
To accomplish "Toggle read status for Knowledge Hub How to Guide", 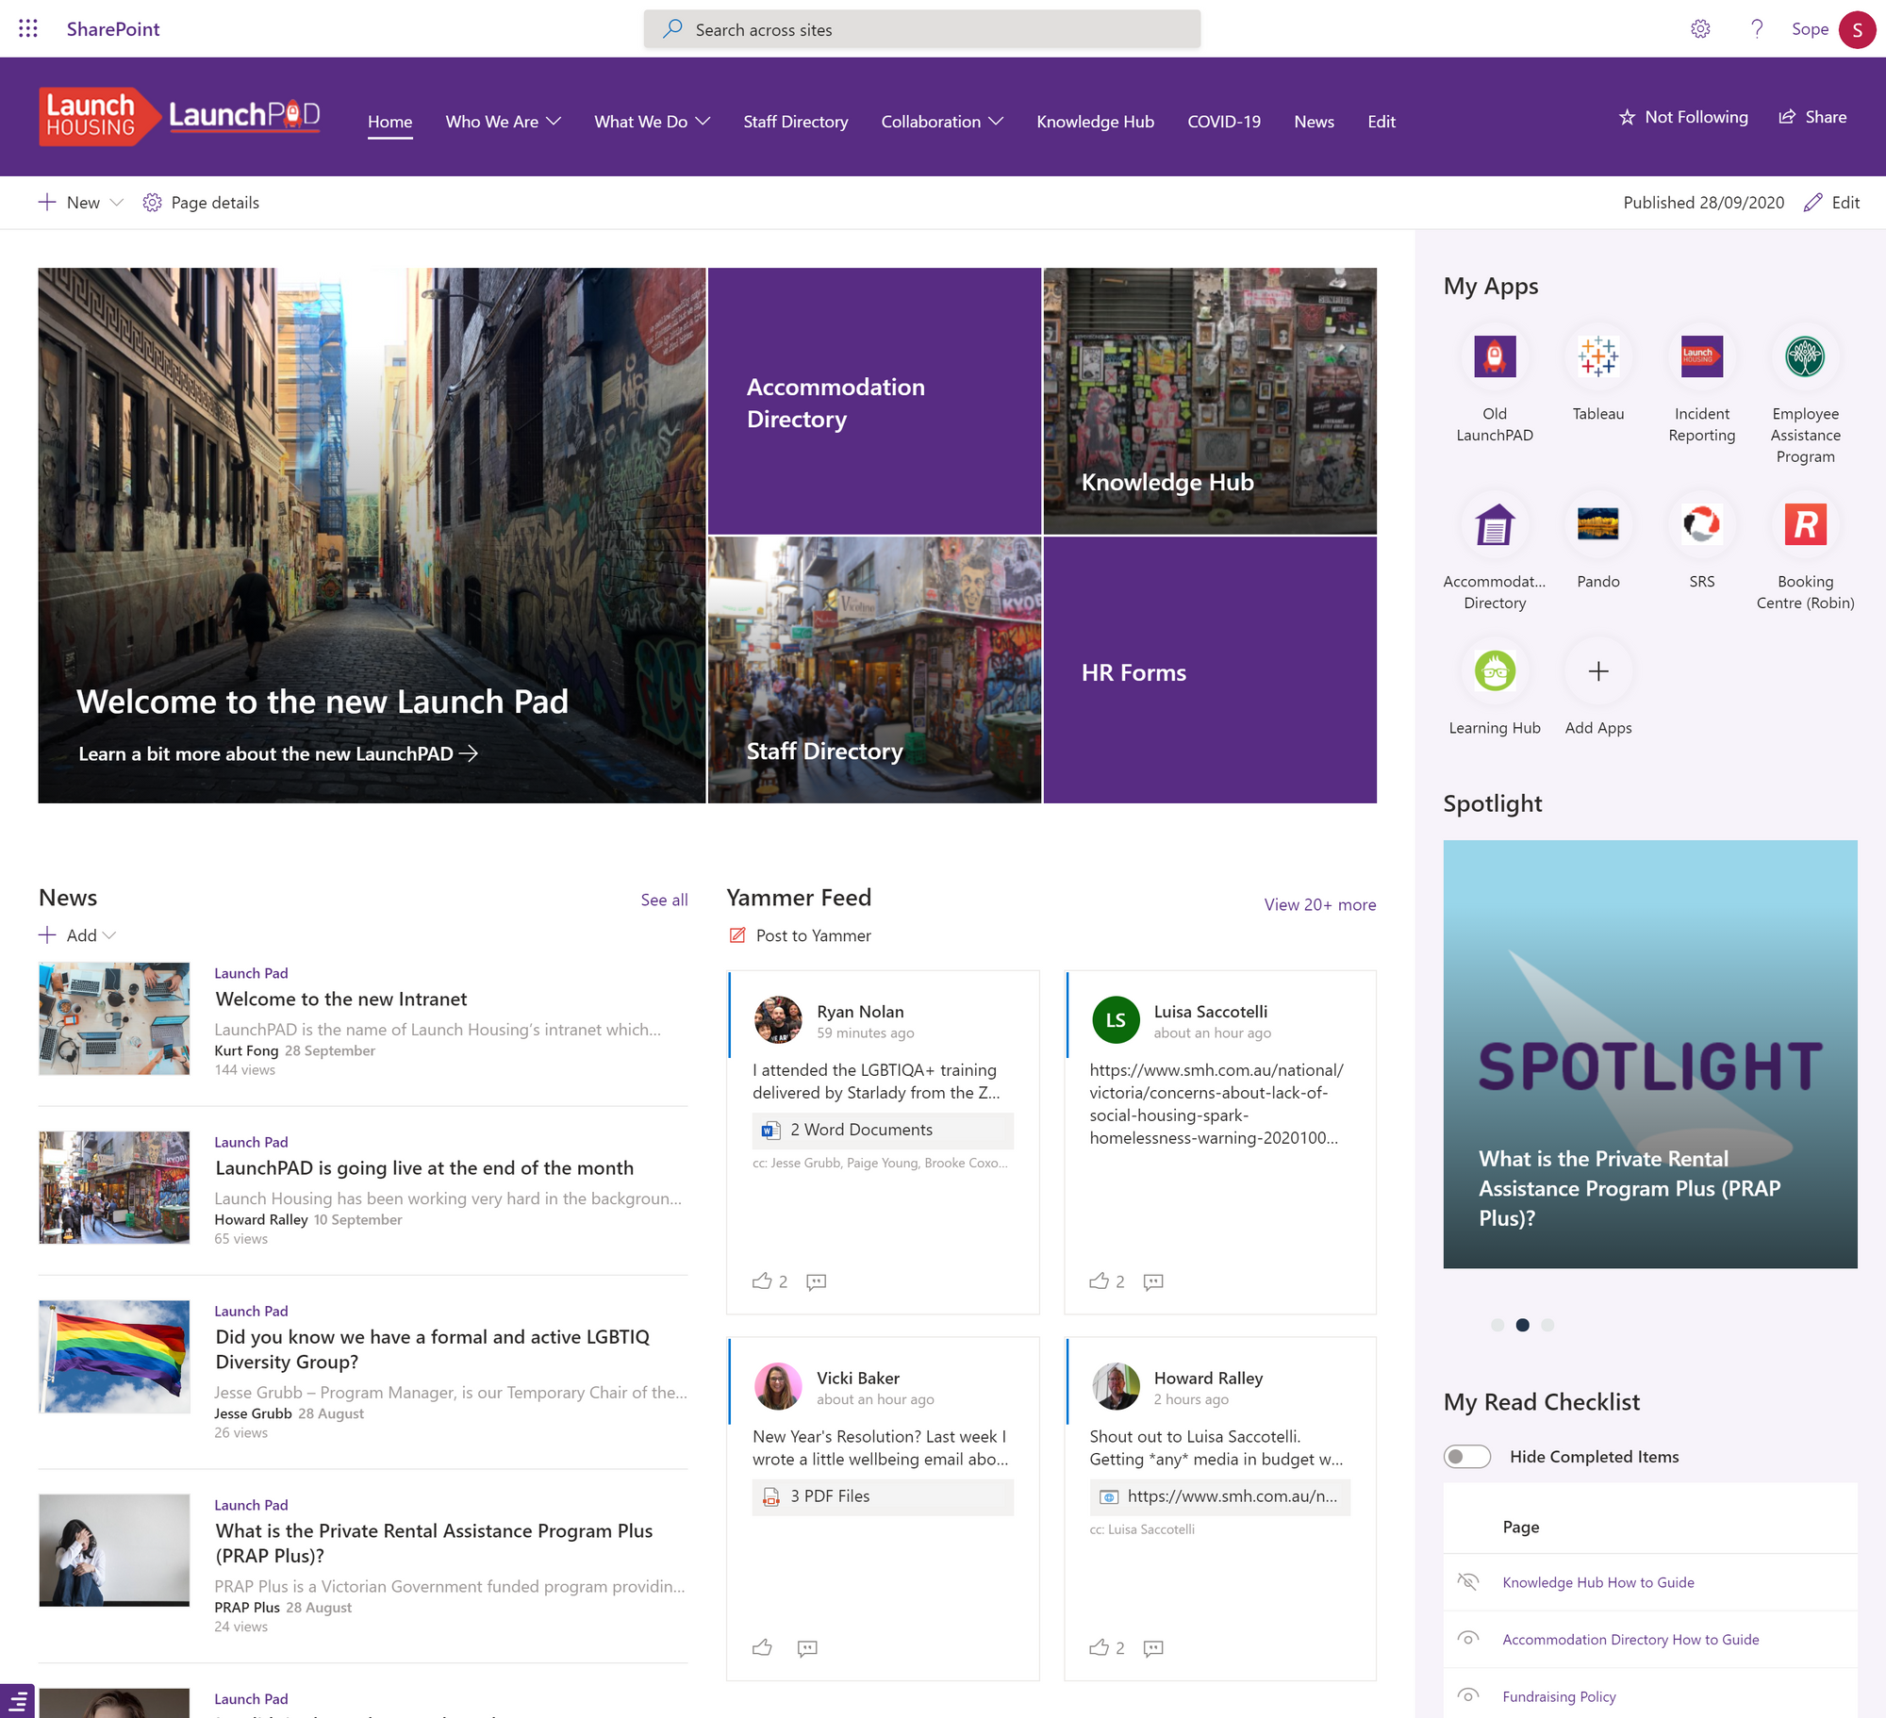I will pyautogui.click(x=1468, y=1581).
